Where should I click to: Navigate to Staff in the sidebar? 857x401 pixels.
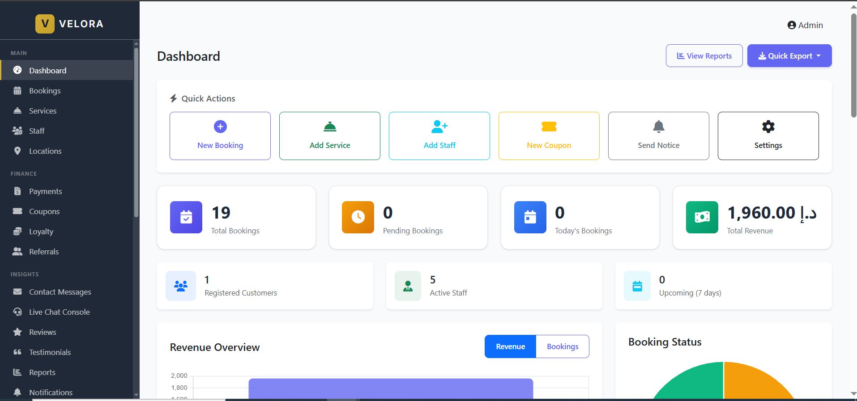pyautogui.click(x=67, y=131)
